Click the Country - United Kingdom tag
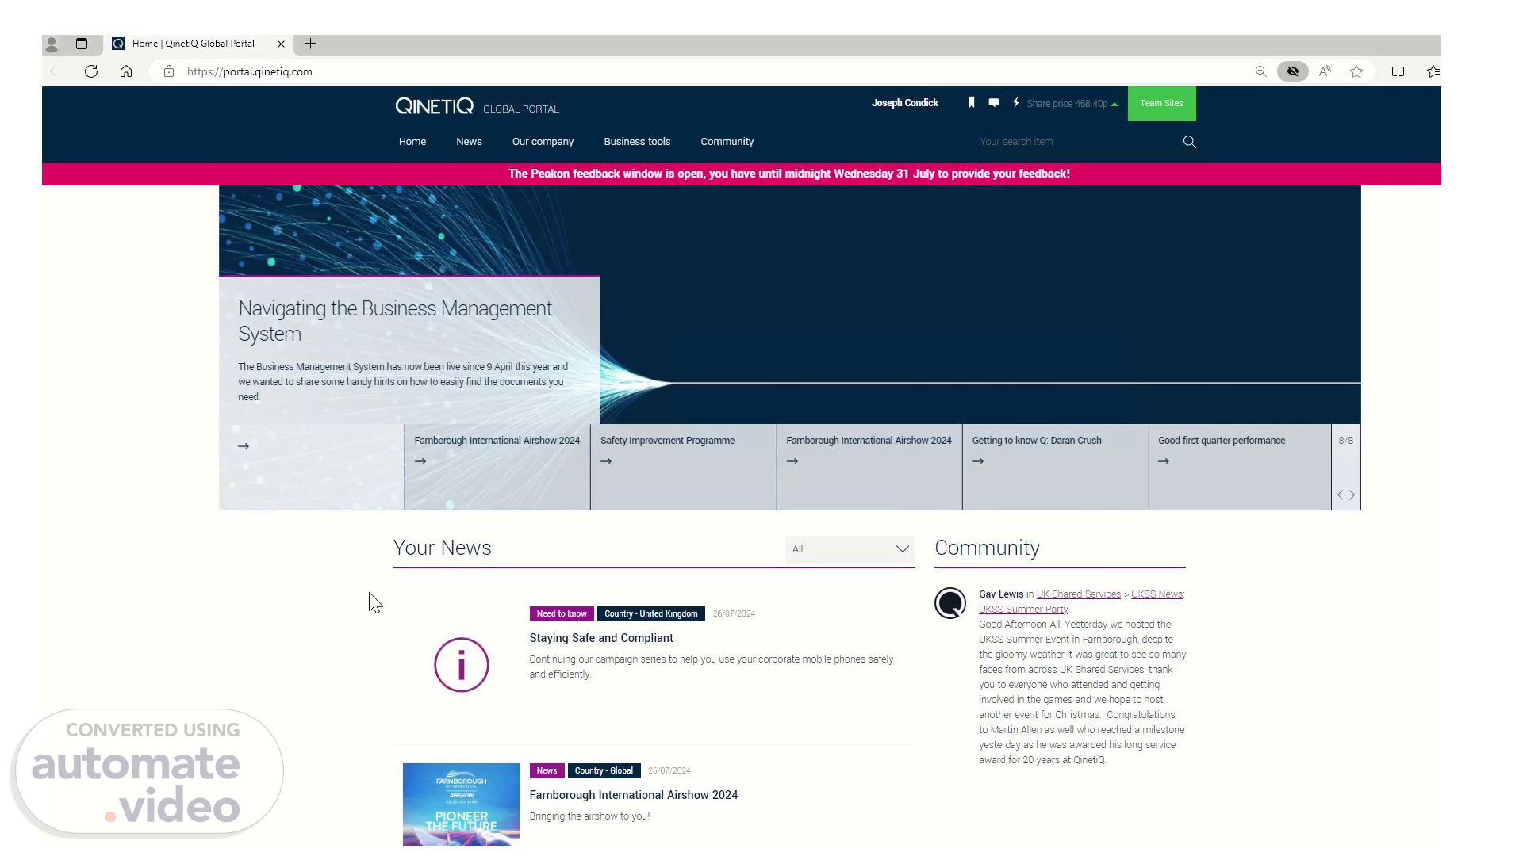Viewport: 1523px width, 856px height. coord(650,614)
